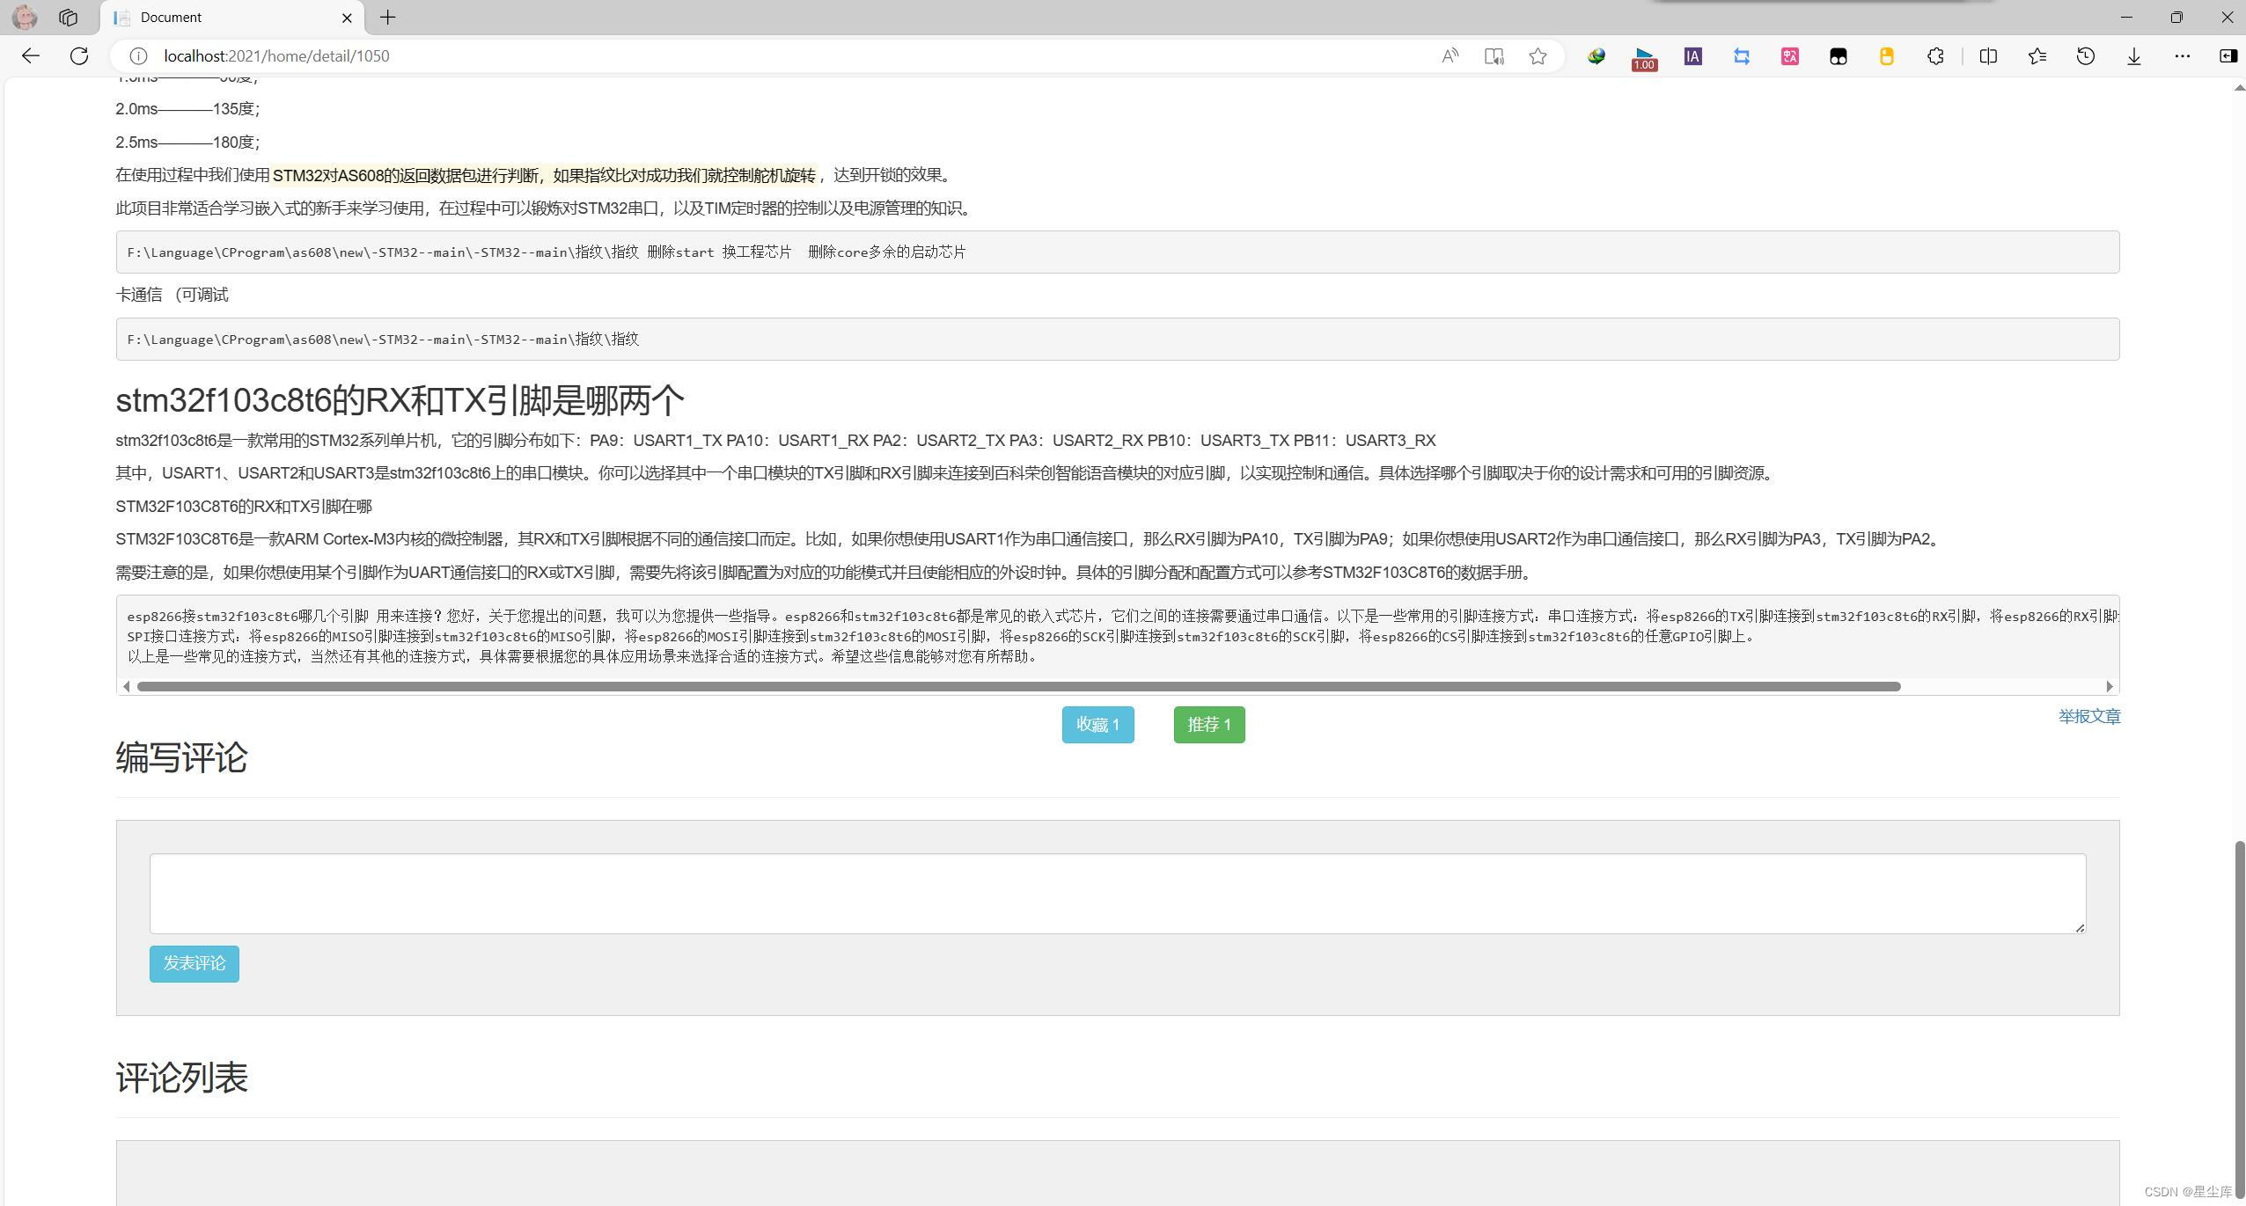
Task: Click heading stm32f103c8t6的RX和TX引脚是哪两个
Action: 400,400
